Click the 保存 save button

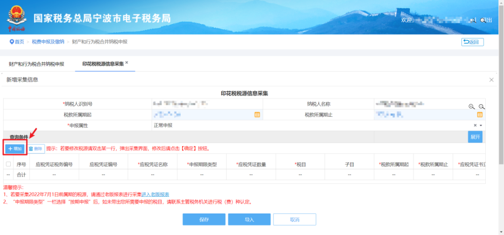pyautogui.click(x=203, y=220)
